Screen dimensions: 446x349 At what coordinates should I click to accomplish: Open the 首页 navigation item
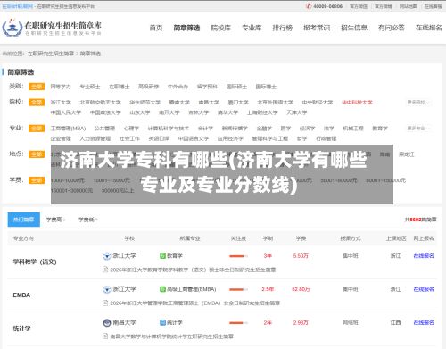[156, 28]
